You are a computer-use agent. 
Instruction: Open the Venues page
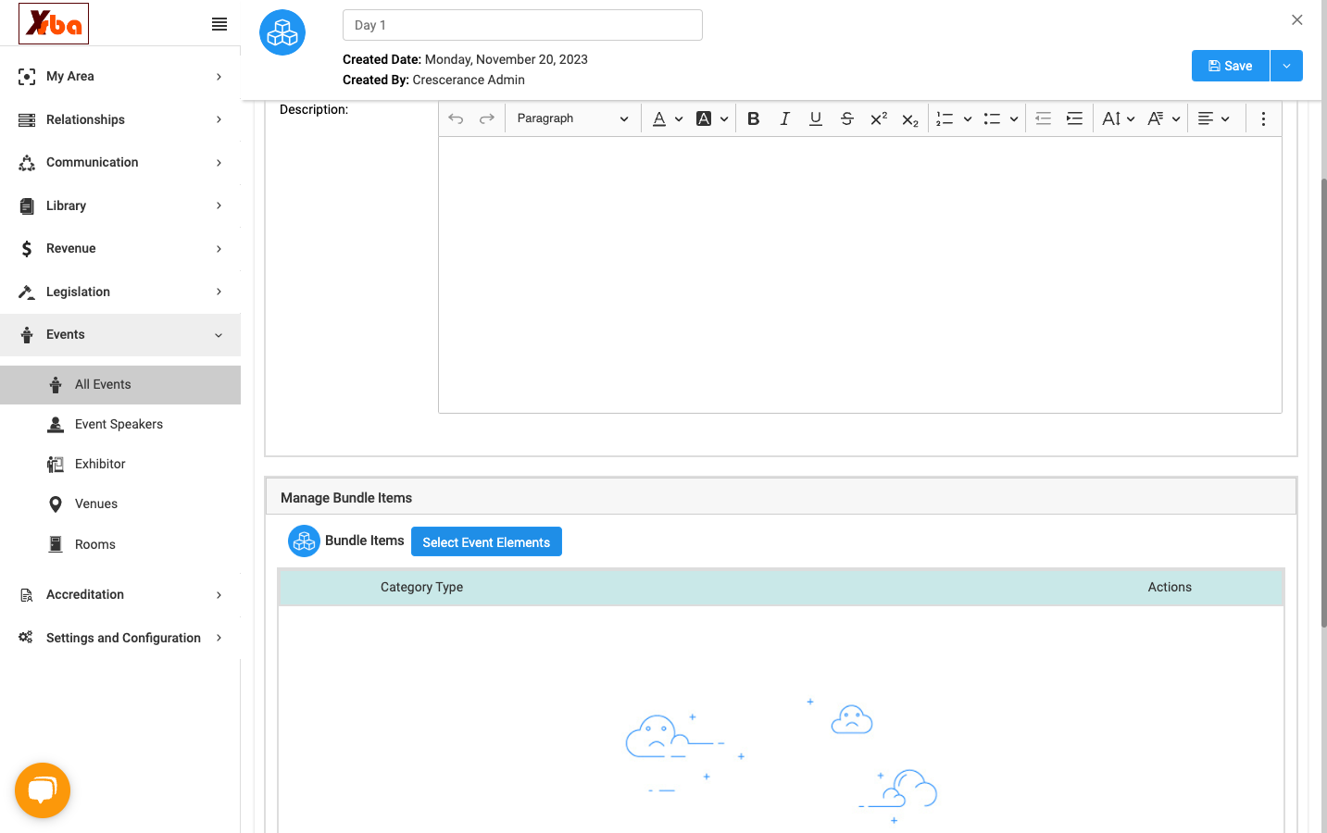click(x=120, y=504)
